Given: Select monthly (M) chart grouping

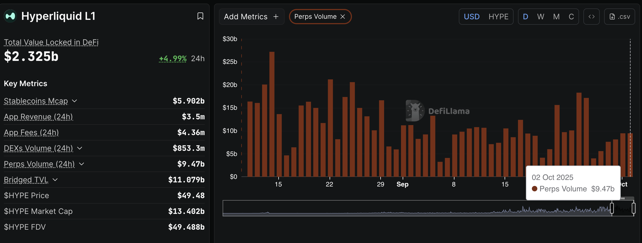Looking at the screenshot, I should [x=556, y=17].
